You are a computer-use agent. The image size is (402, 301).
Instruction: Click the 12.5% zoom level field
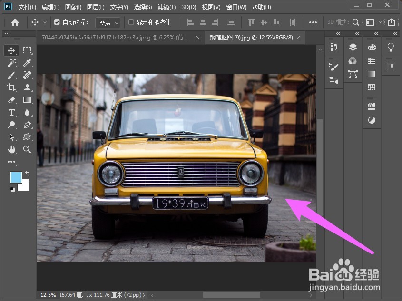click(x=48, y=295)
